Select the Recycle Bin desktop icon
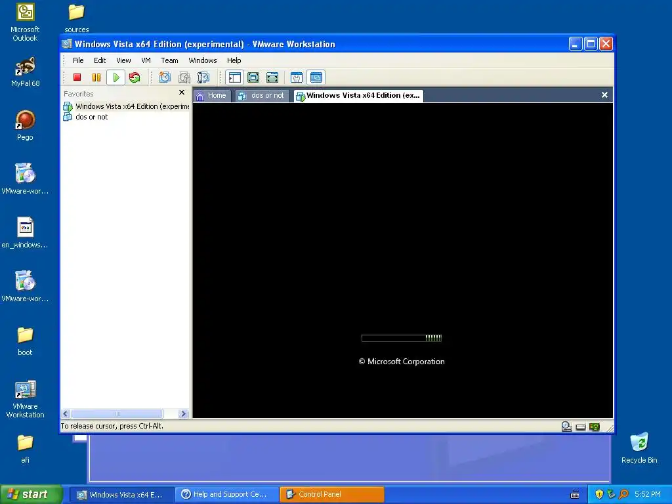672x504 pixels. (x=639, y=448)
